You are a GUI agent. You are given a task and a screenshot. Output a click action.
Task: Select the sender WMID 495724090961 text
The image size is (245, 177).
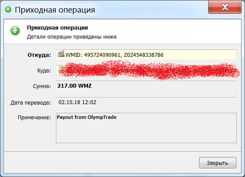pos(93,55)
